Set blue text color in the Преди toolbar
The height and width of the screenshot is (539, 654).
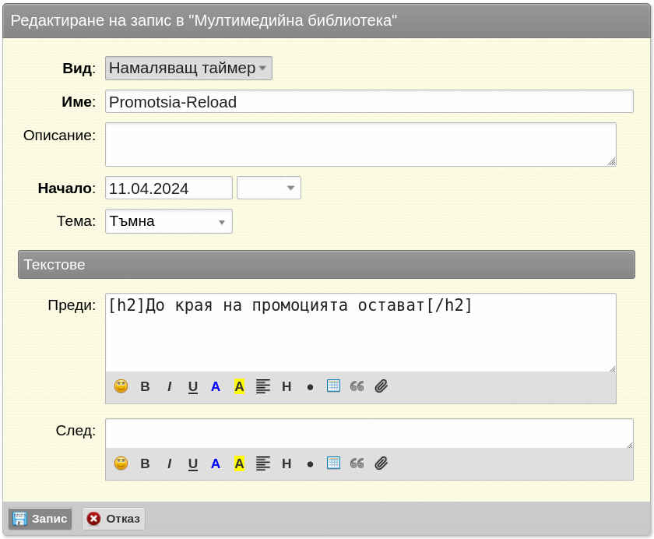(x=215, y=386)
